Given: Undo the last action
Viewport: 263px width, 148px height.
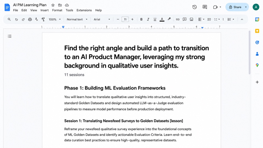Looking at the screenshot, I should click(x=16, y=19).
